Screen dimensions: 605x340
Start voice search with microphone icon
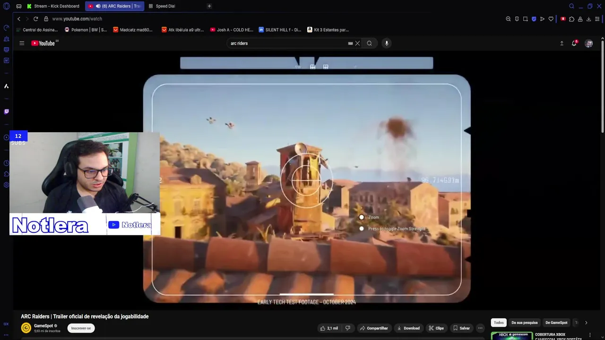387,43
